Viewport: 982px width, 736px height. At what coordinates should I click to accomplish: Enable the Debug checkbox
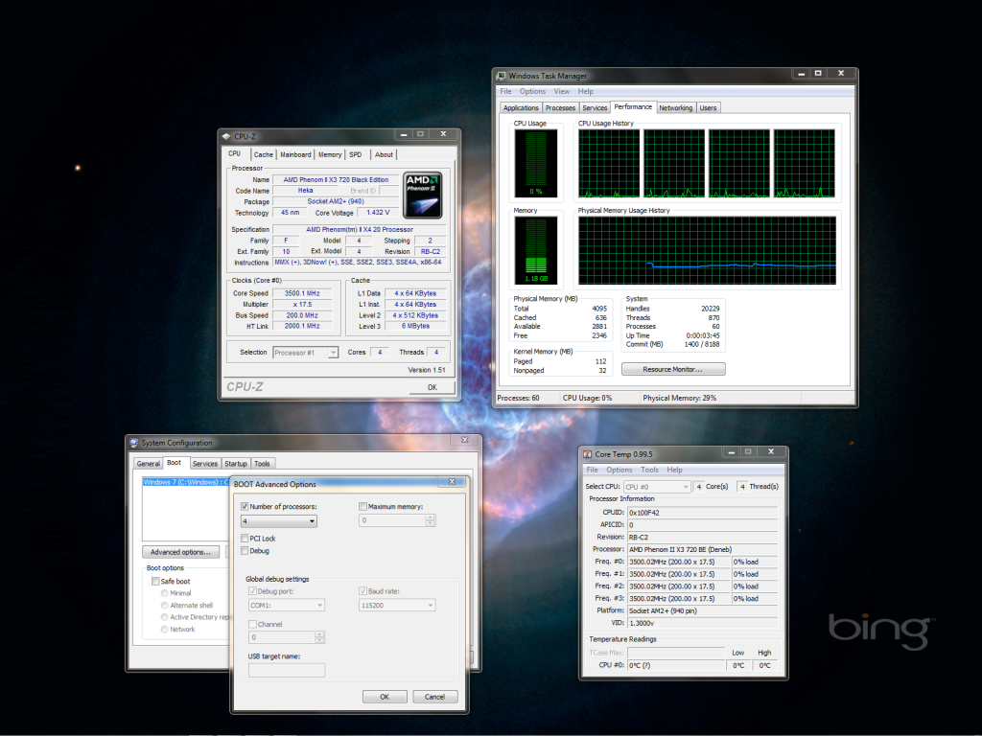point(245,551)
